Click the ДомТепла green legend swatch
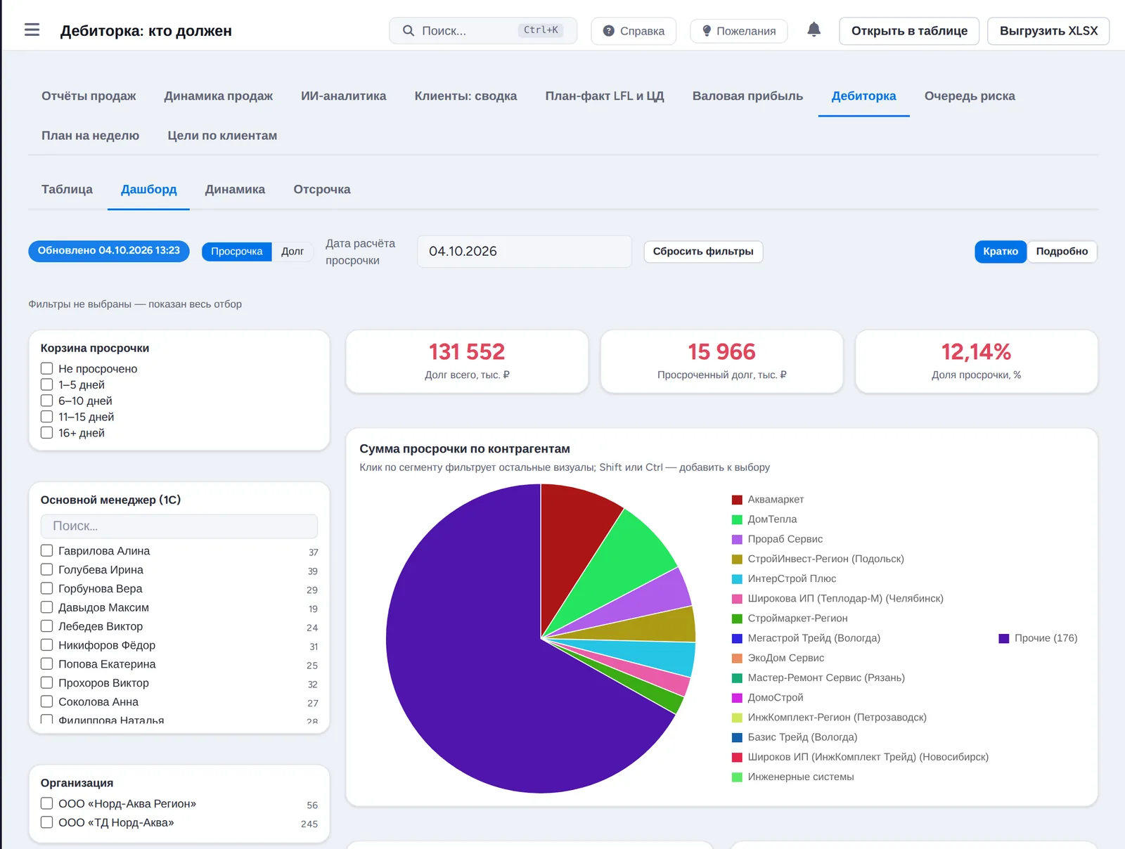The height and width of the screenshot is (849, 1125). (737, 519)
